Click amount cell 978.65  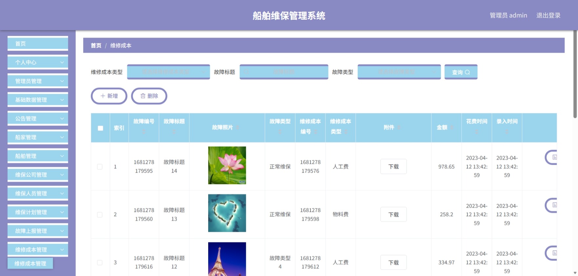tap(446, 166)
